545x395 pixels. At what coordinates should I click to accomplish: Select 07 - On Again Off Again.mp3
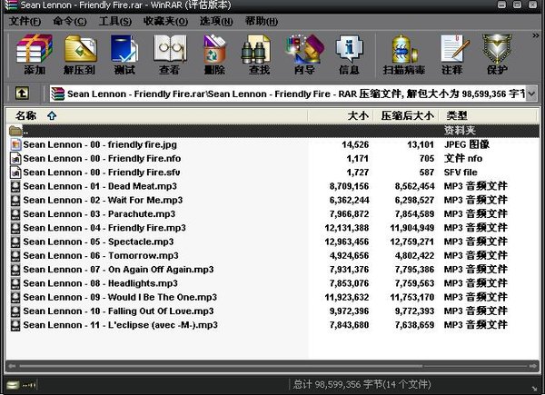(x=273, y=270)
